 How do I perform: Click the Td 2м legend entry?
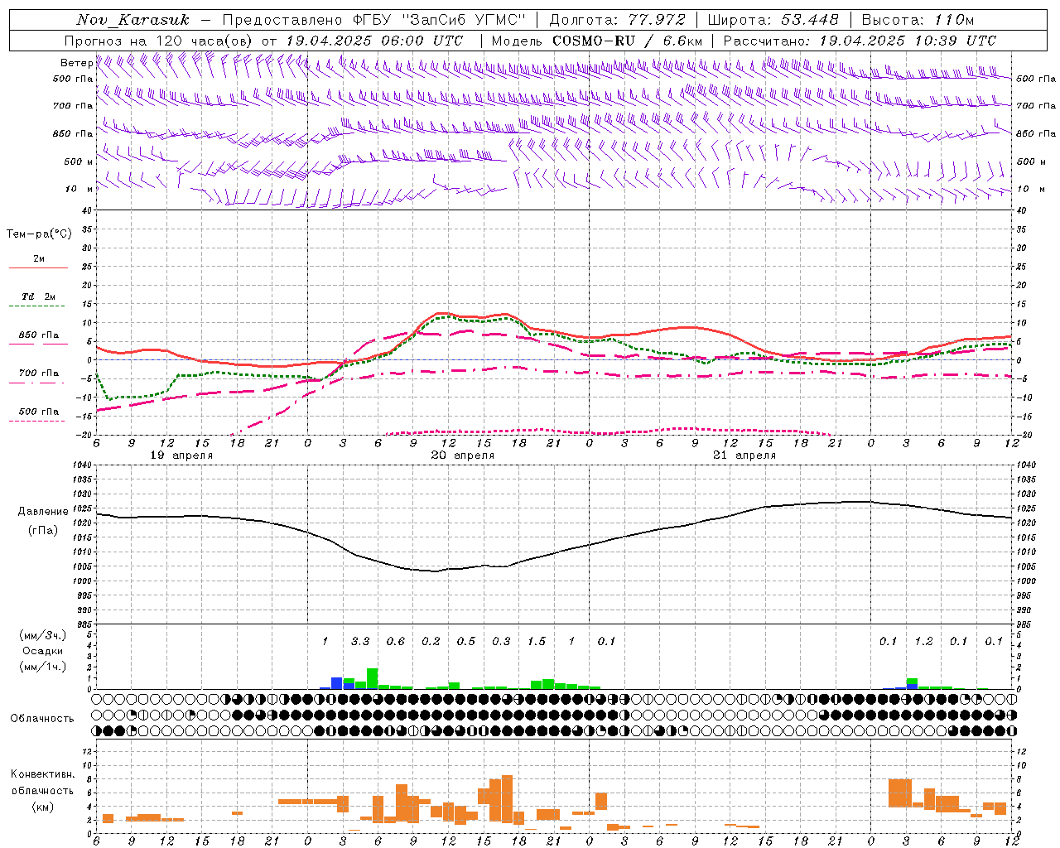tap(38, 296)
